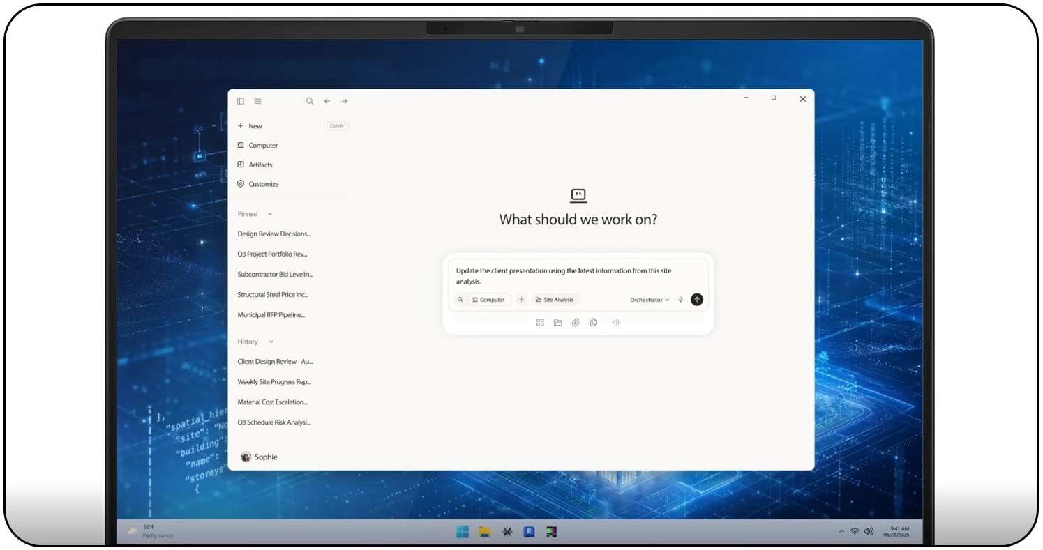The image size is (1043, 550).
Task: Click the search icon in the prompt box
Action: pos(460,300)
